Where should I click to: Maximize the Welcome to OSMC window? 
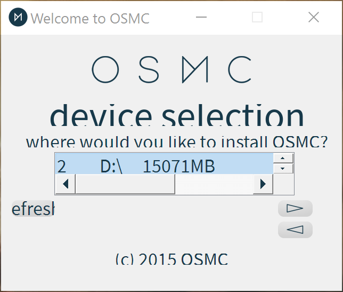pyautogui.click(x=257, y=18)
